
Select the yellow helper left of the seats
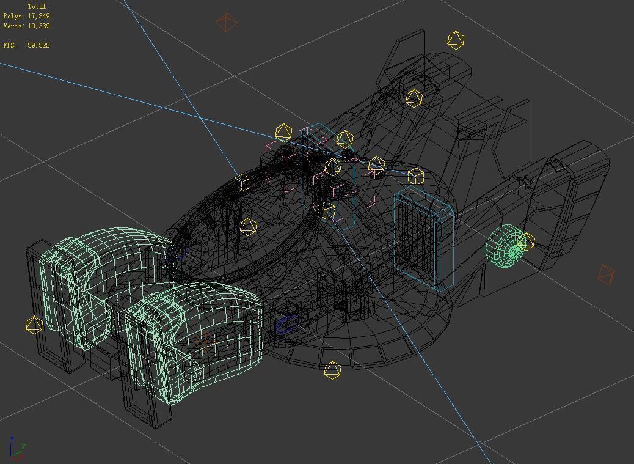34,325
